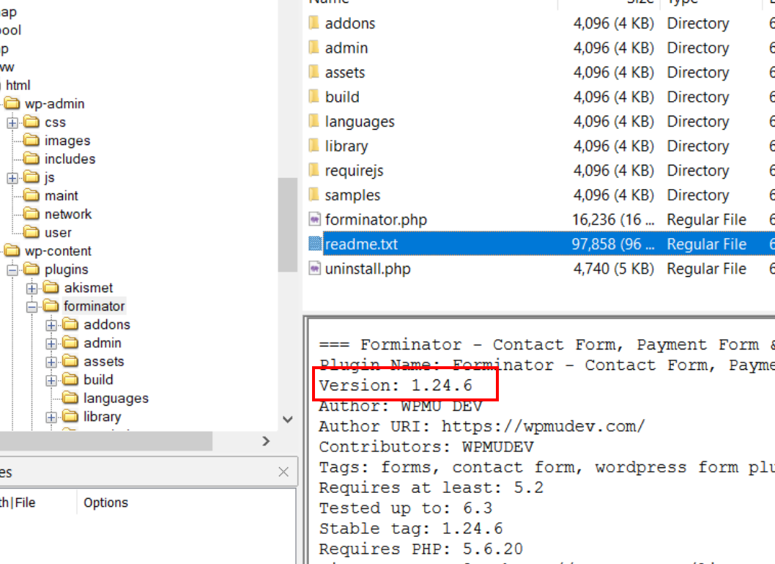Click the forminator.php file icon
The height and width of the screenshot is (564, 775).
point(315,220)
